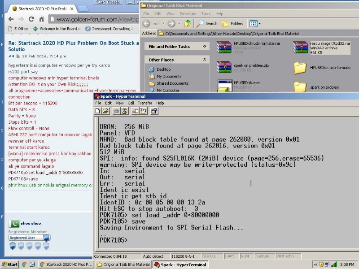Screen dimensions: 359x269
Task: Open the Forward button history dropdown in Explorer
Action: point(179,24)
